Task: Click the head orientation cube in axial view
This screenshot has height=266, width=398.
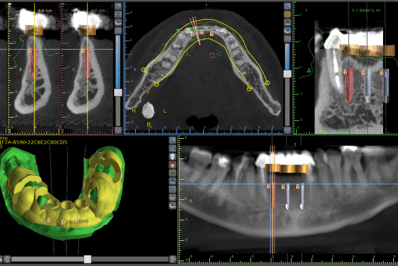Action: tap(148, 110)
